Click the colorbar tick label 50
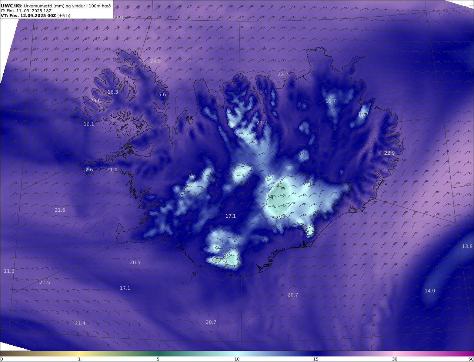 pos(471,359)
